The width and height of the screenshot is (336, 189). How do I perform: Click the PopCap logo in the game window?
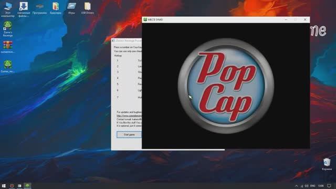pos(226,86)
